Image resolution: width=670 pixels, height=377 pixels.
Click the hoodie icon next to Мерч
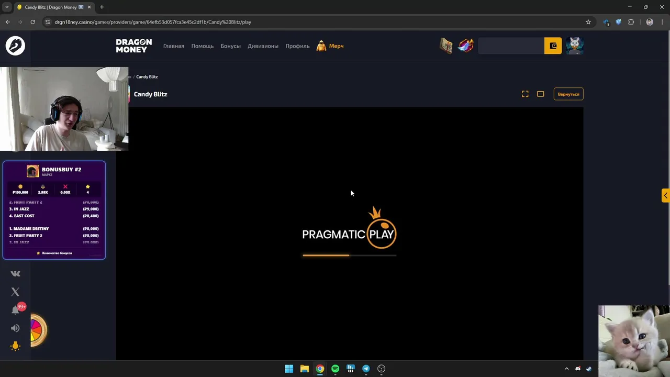coord(321,46)
